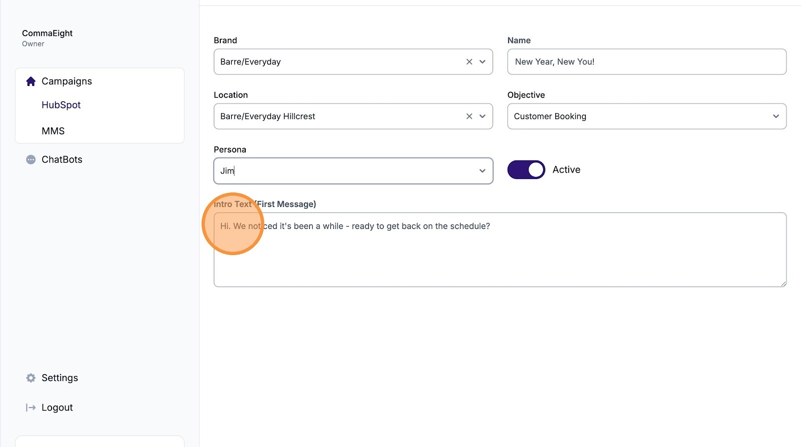Clear the Brand selection with the X

tap(469, 62)
